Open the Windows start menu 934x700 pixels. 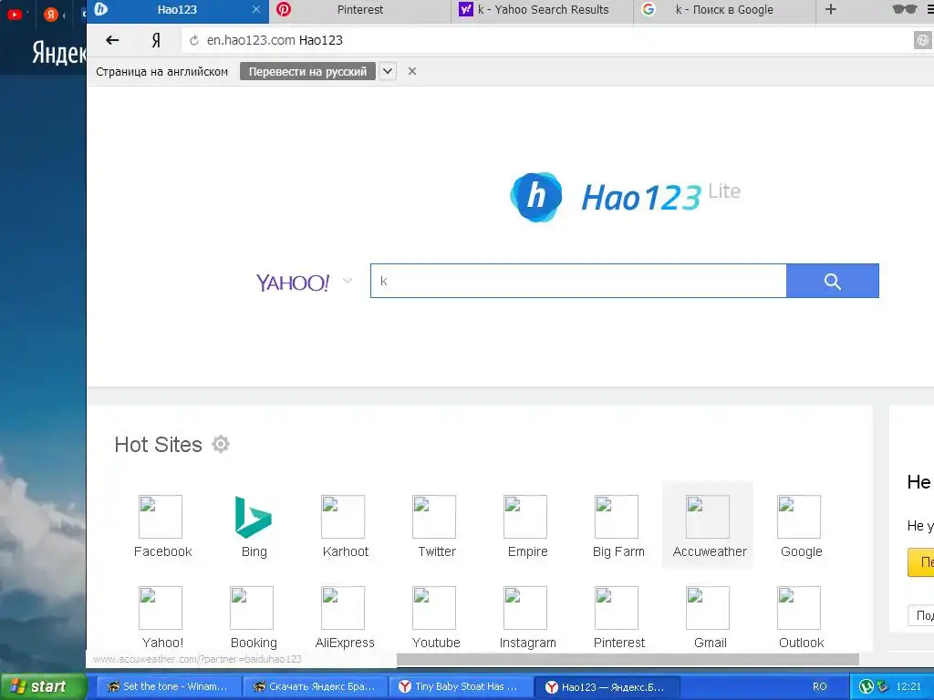[43, 686]
